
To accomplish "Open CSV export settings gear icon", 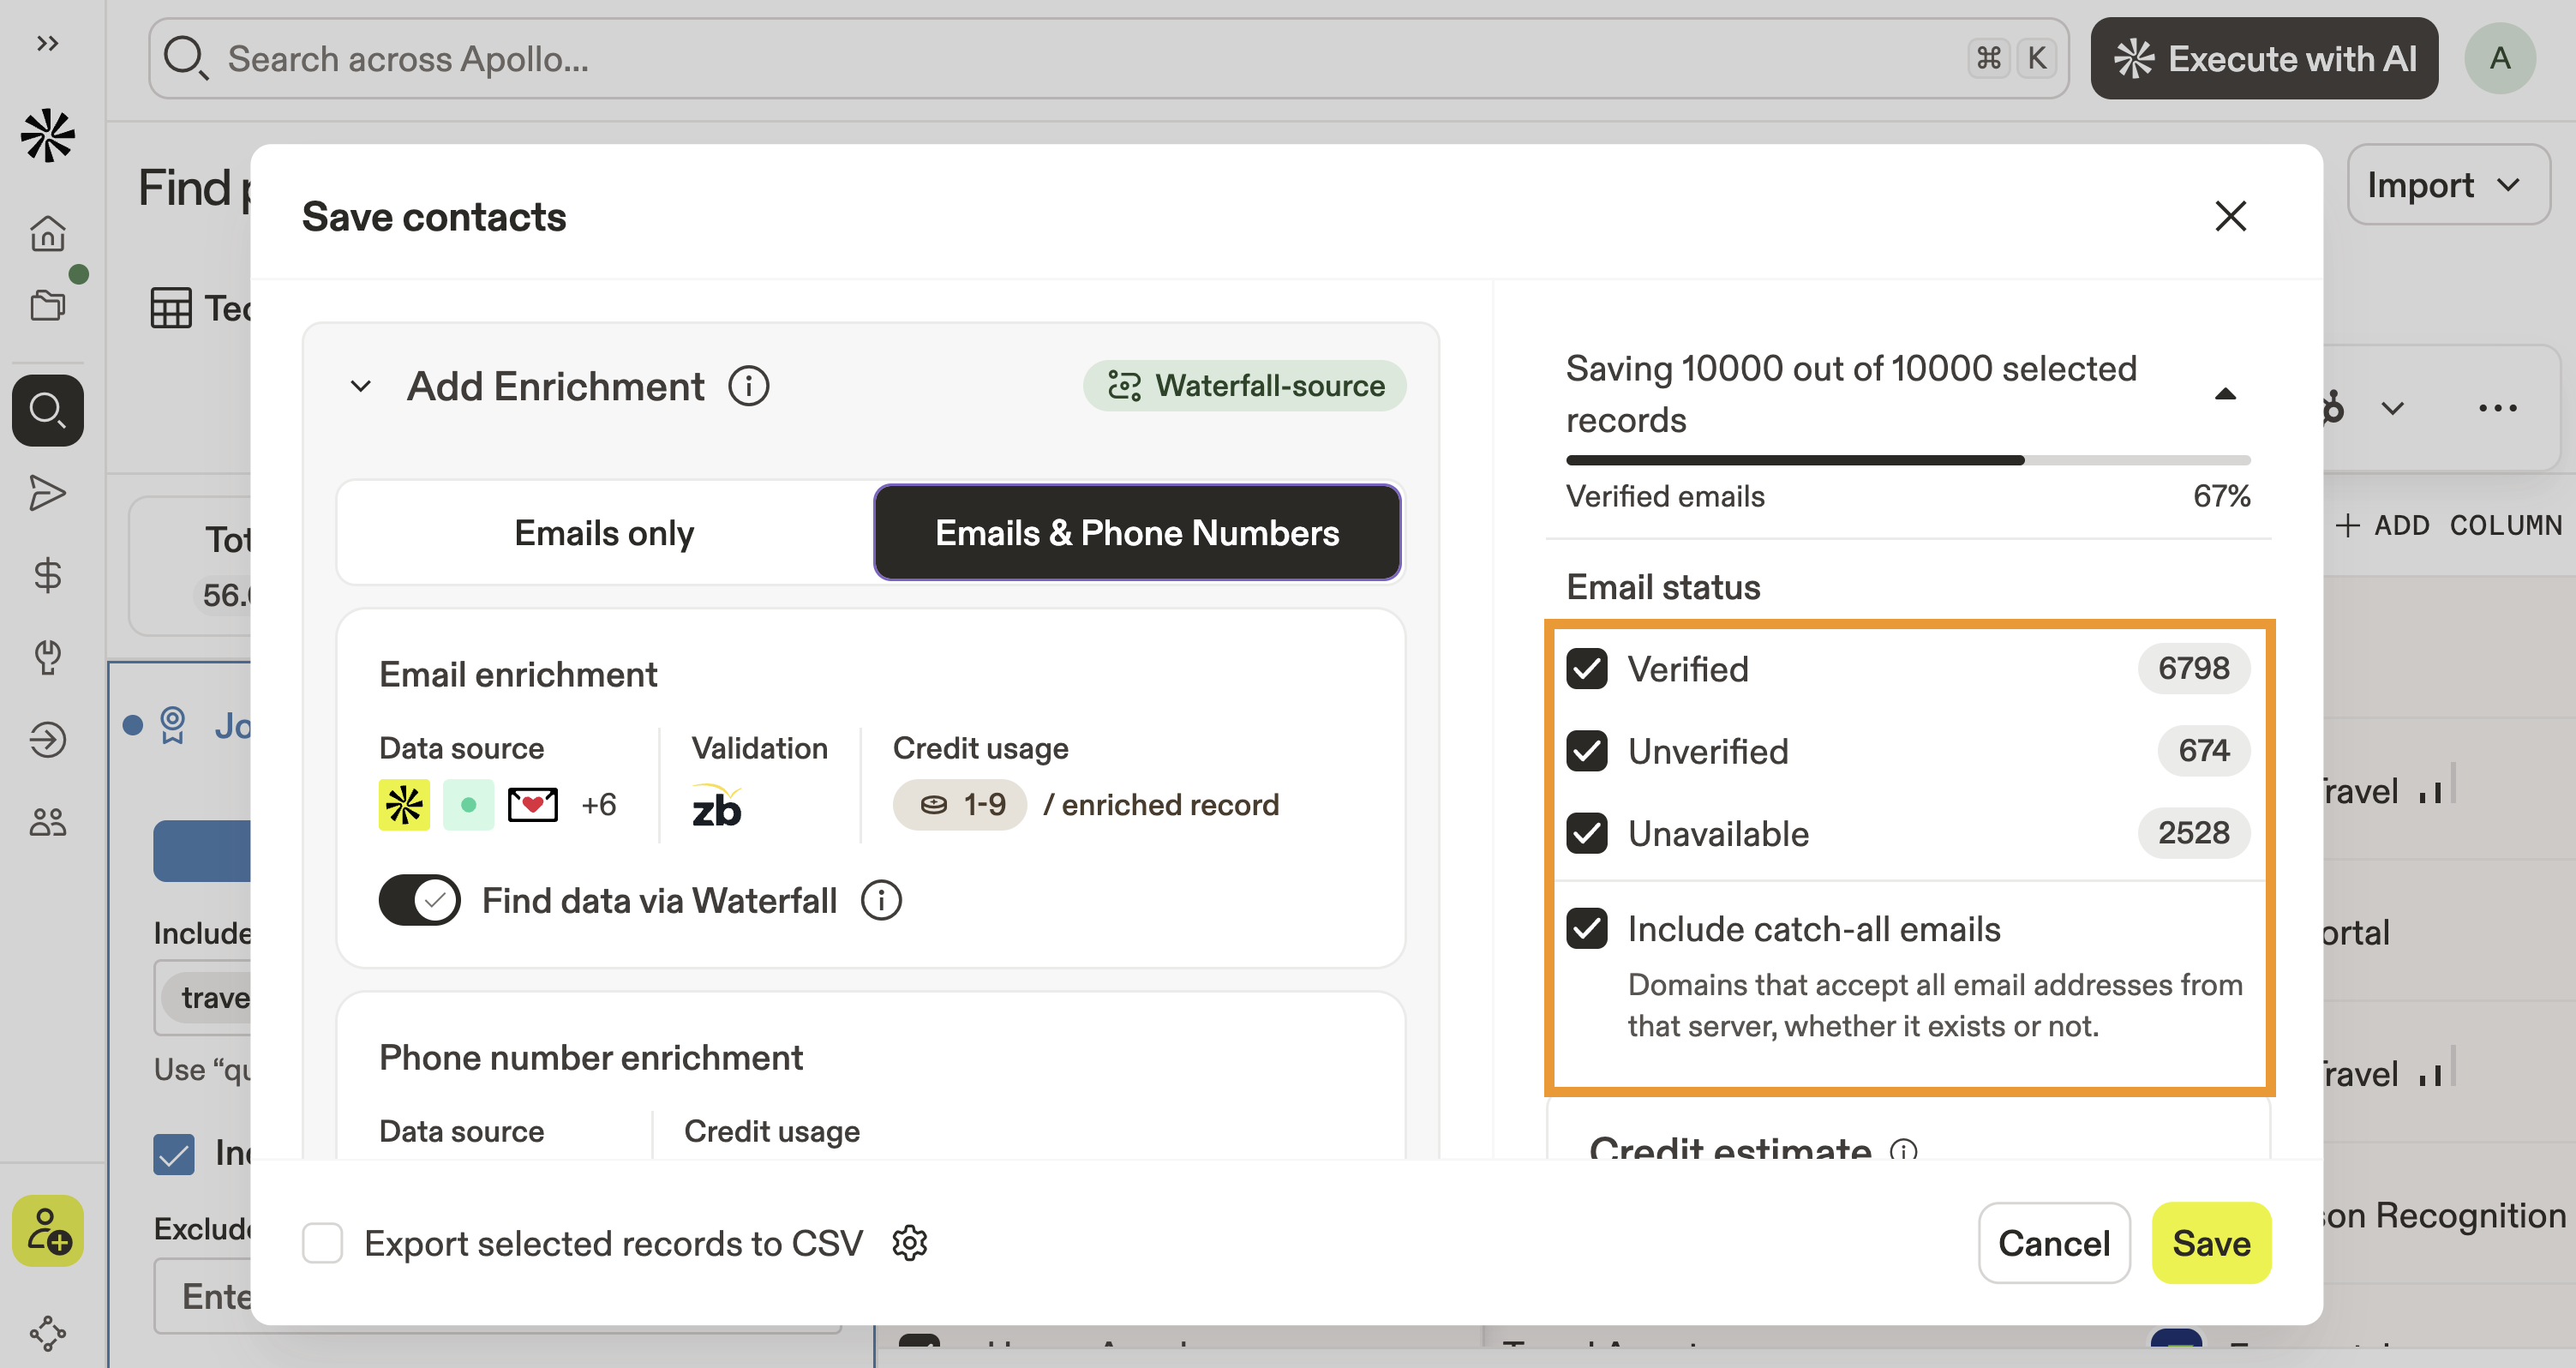I will (909, 1243).
